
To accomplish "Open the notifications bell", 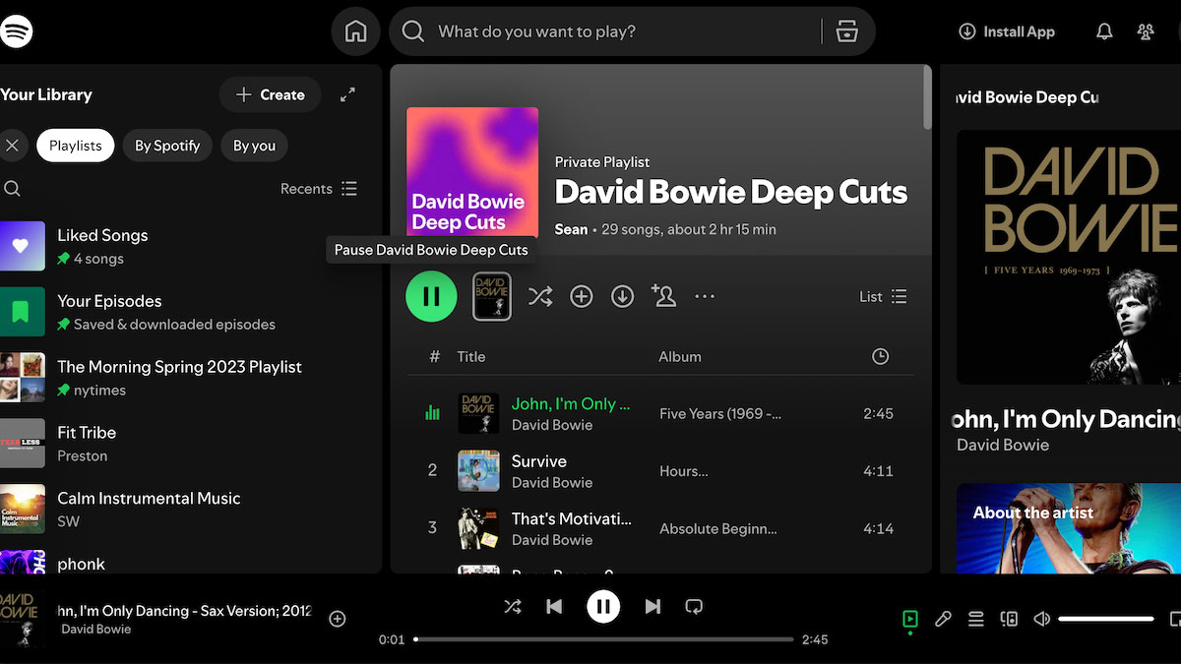I will coord(1104,31).
